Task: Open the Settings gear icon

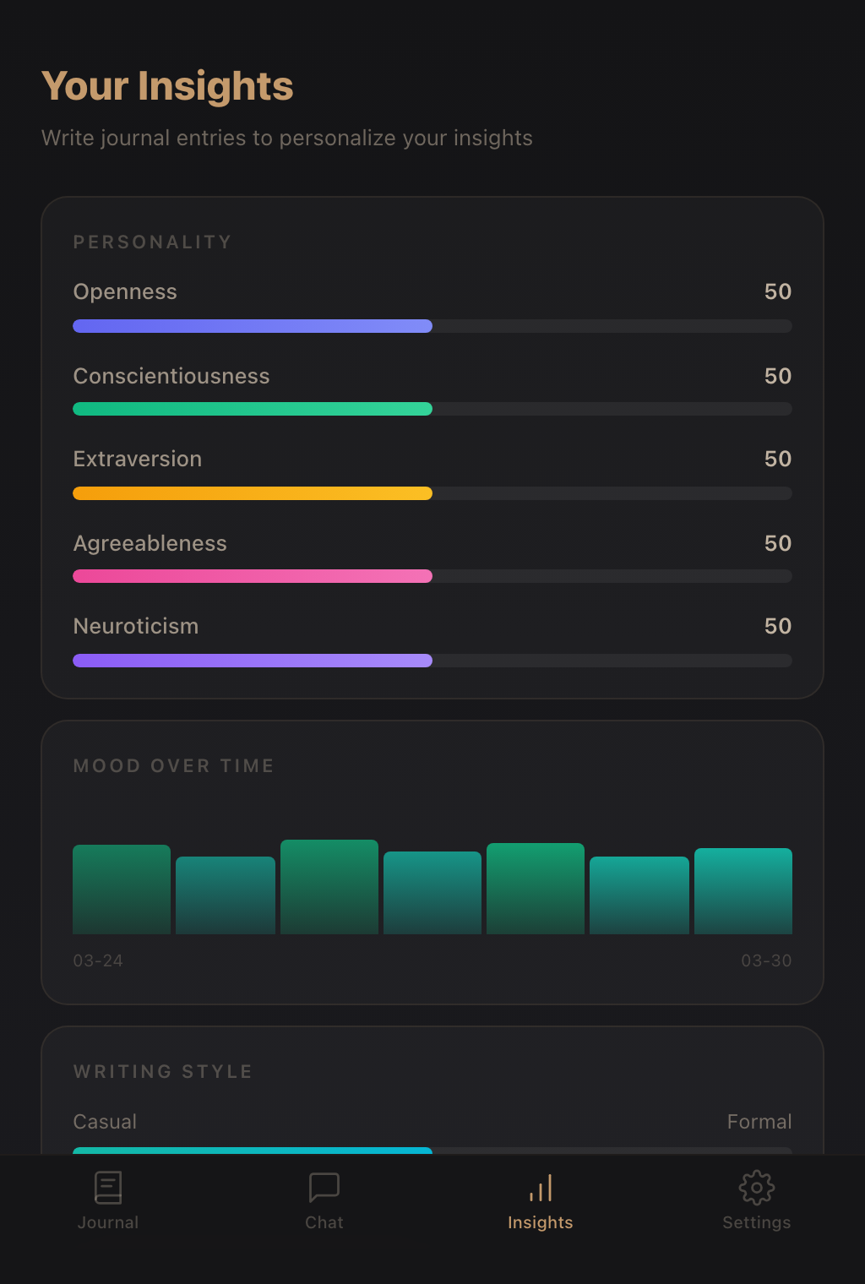Action: point(757,1187)
